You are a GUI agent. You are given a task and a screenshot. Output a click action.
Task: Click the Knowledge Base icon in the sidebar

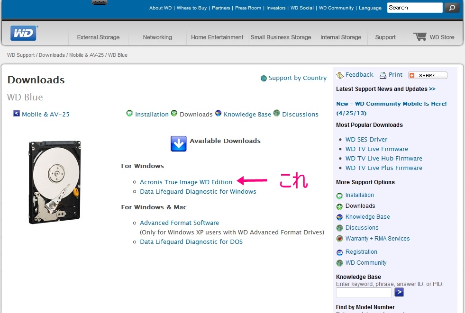(339, 217)
